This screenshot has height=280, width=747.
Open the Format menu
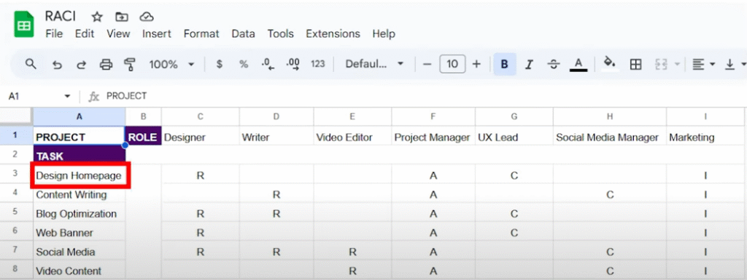(201, 33)
